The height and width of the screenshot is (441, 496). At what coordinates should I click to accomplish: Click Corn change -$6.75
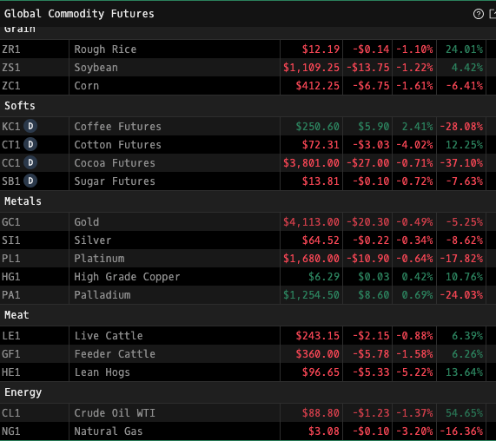click(x=371, y=86)
